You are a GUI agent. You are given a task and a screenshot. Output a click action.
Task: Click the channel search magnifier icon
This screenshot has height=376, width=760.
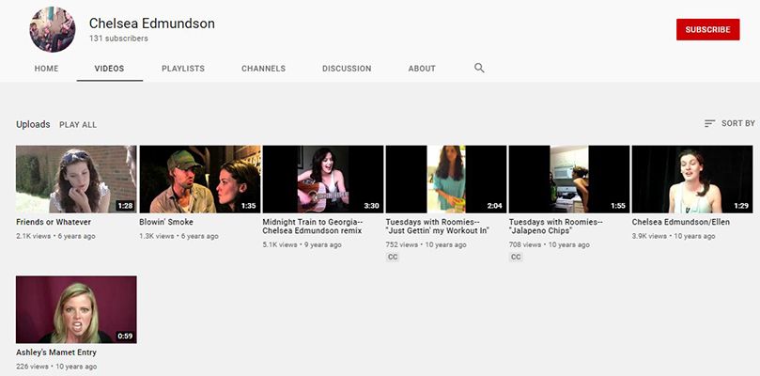(x=479, y=69)
